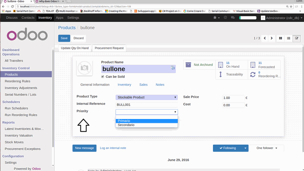Click the Product Name input field

139,69
